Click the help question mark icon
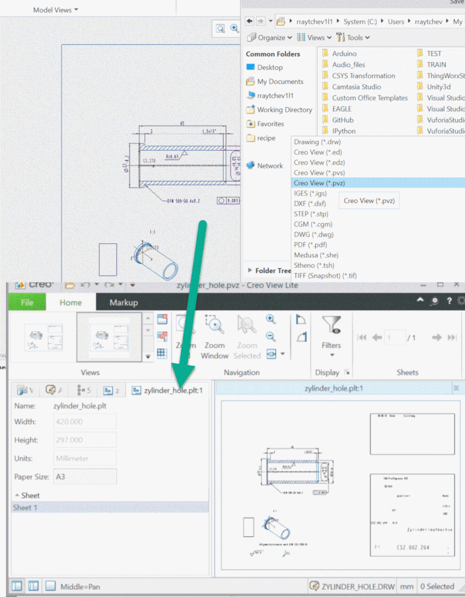465x597 pixels. [449, 301]
